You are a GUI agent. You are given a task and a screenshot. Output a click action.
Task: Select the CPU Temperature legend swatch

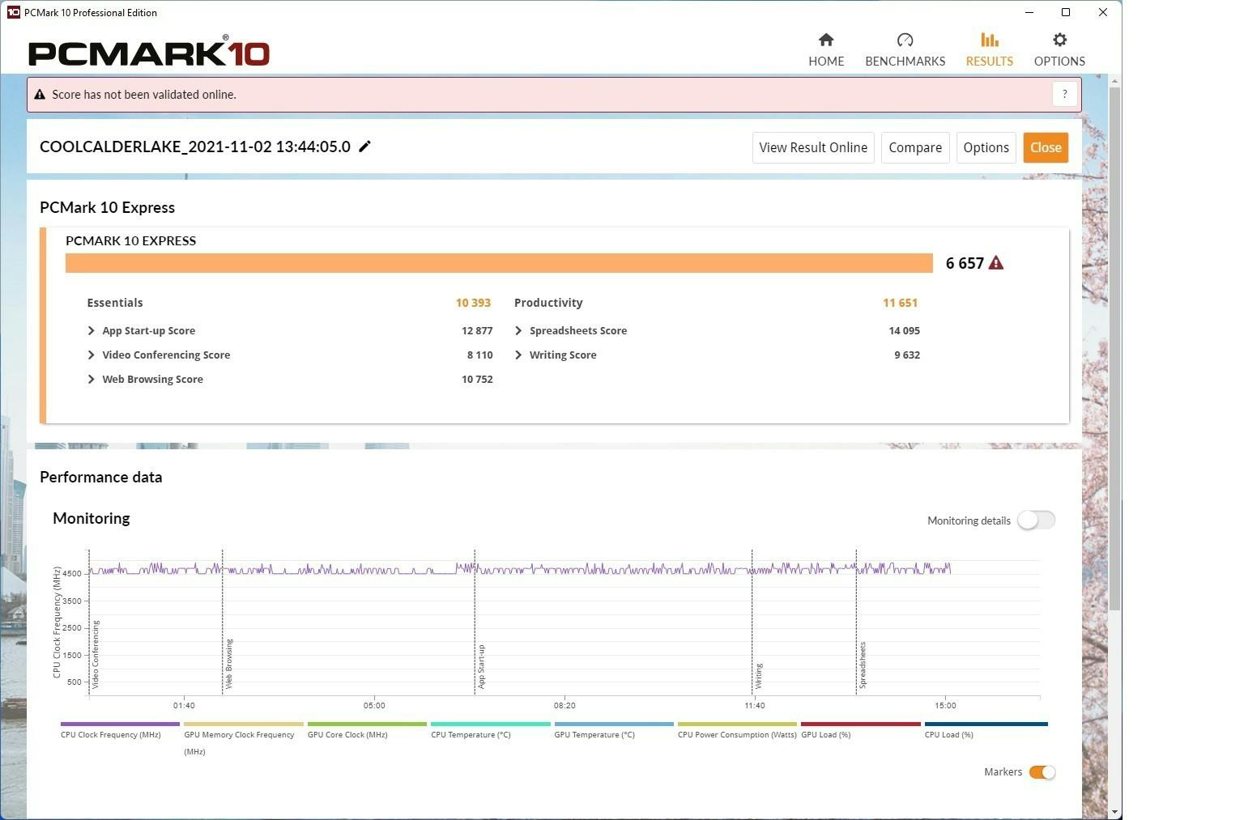click(x=490, y=724)
